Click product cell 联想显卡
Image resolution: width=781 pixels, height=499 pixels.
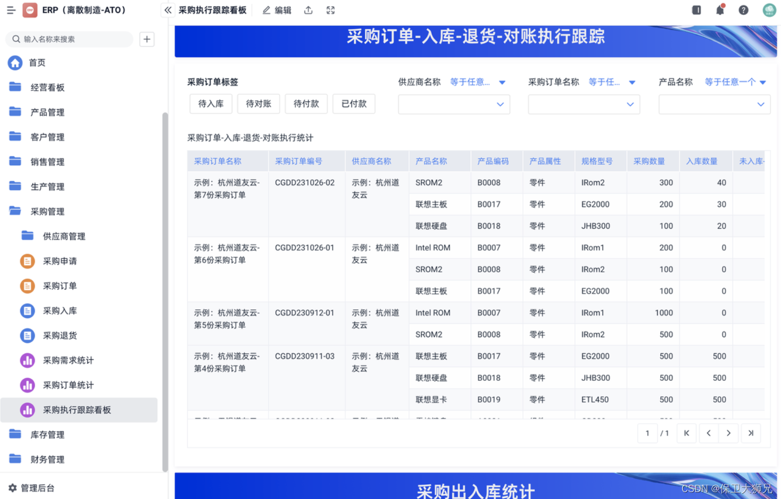pos(440,400)
